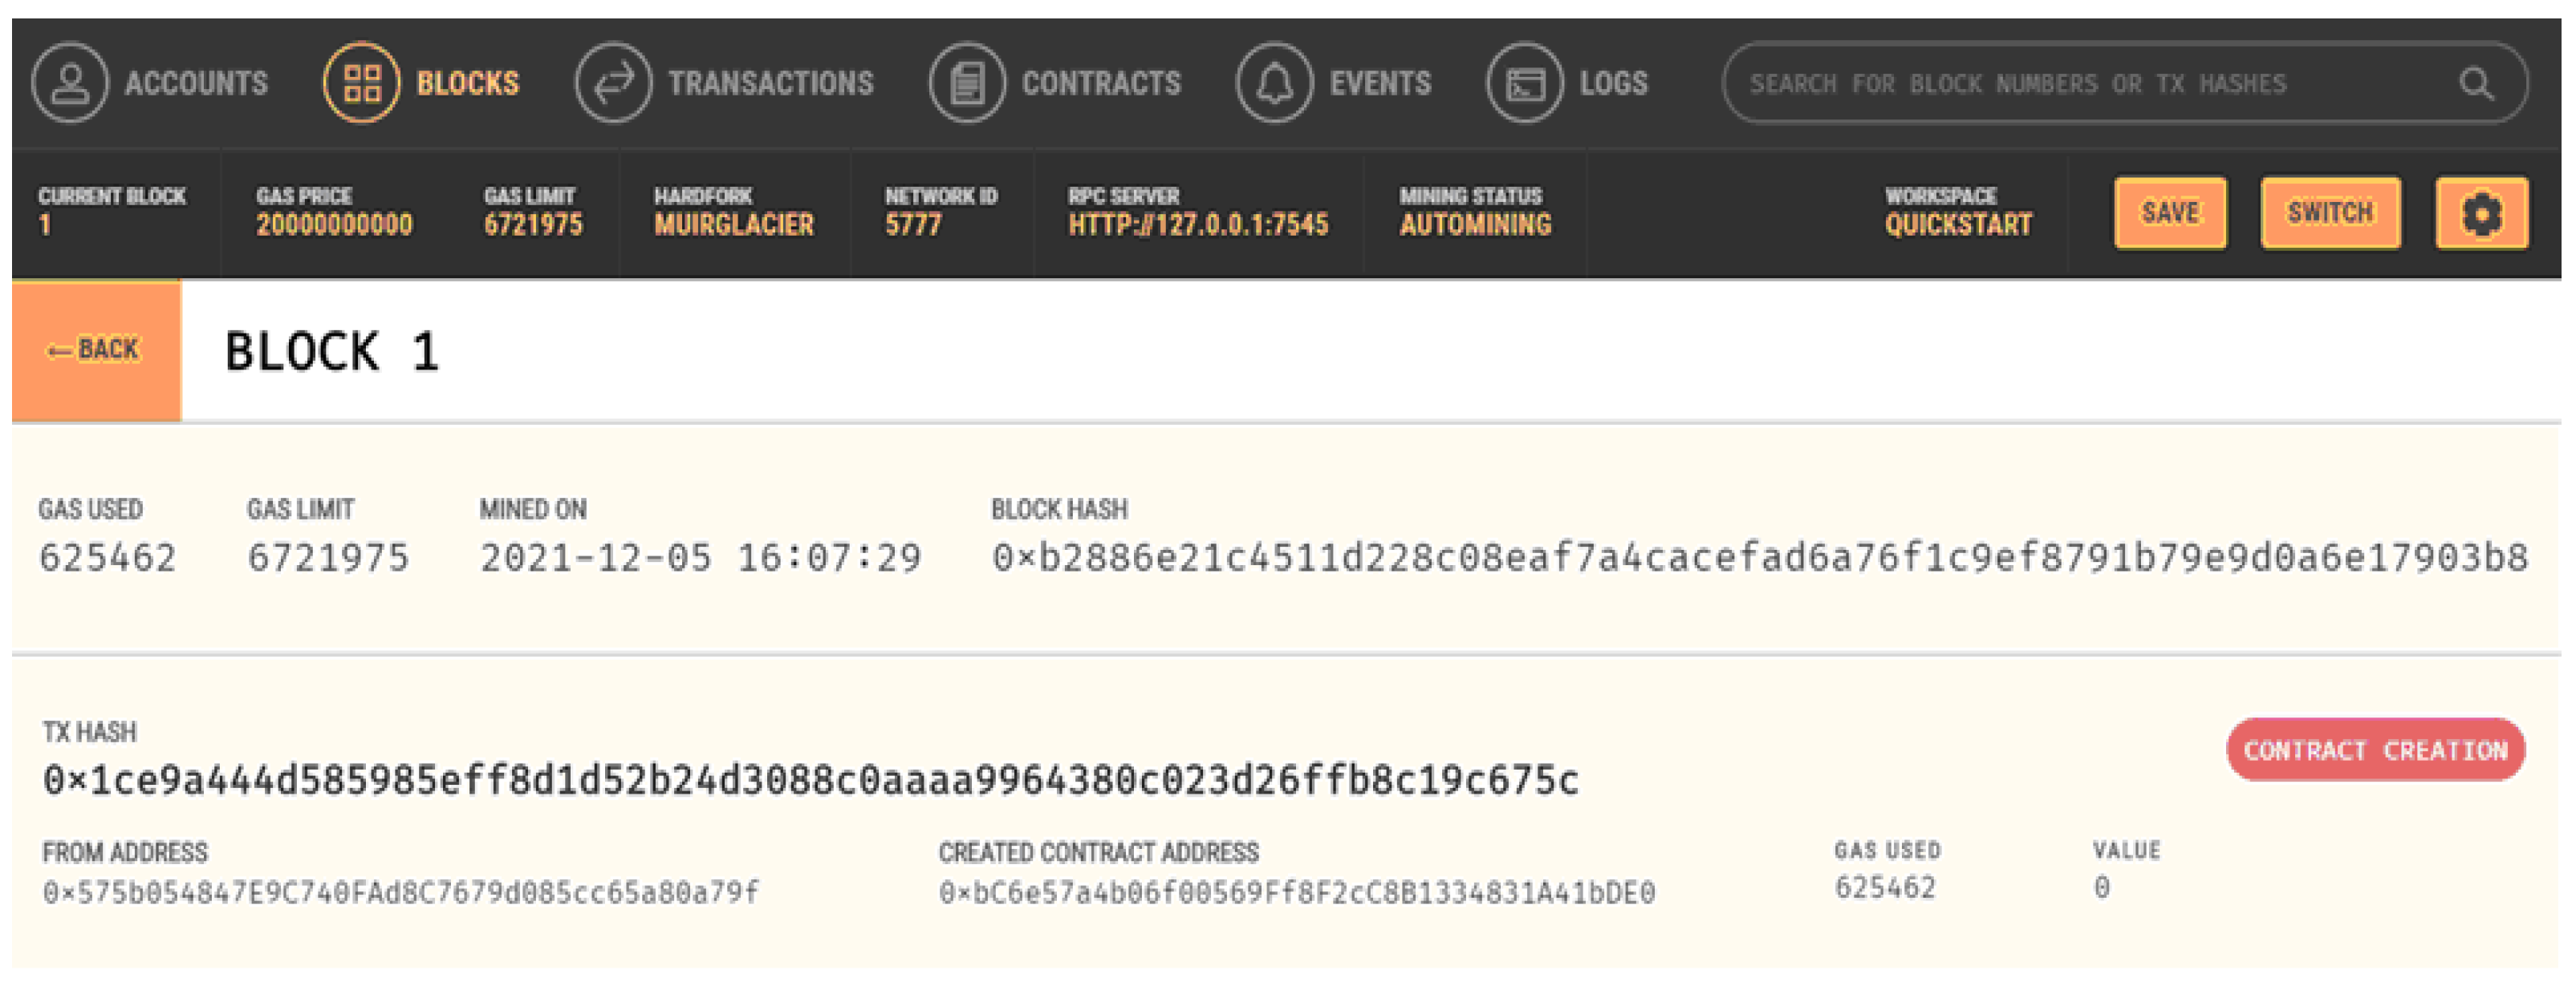2576x986 pixels.
Task: Open the Logs tab
Action: point(1612,83)
